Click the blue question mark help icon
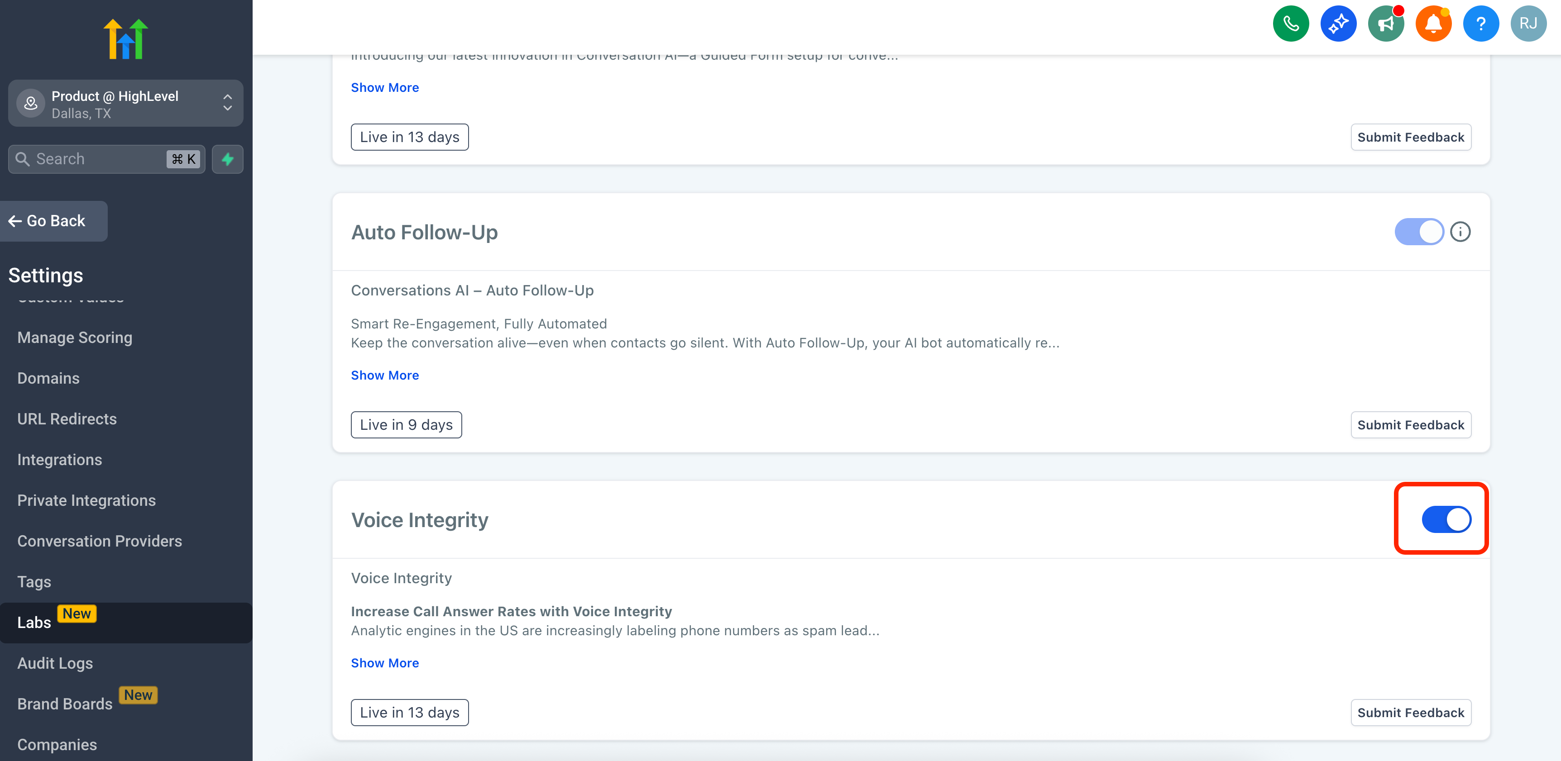Screen dimensions: 1561x761 click(x=1481, y=24)
